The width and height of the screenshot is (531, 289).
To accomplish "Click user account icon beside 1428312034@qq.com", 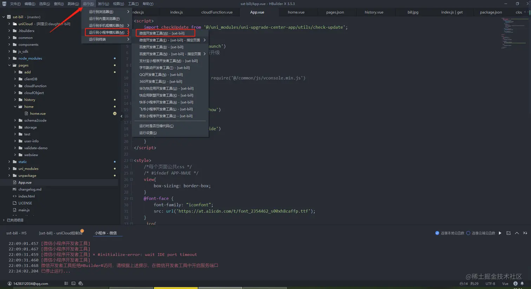I will (x=9, y=284).
